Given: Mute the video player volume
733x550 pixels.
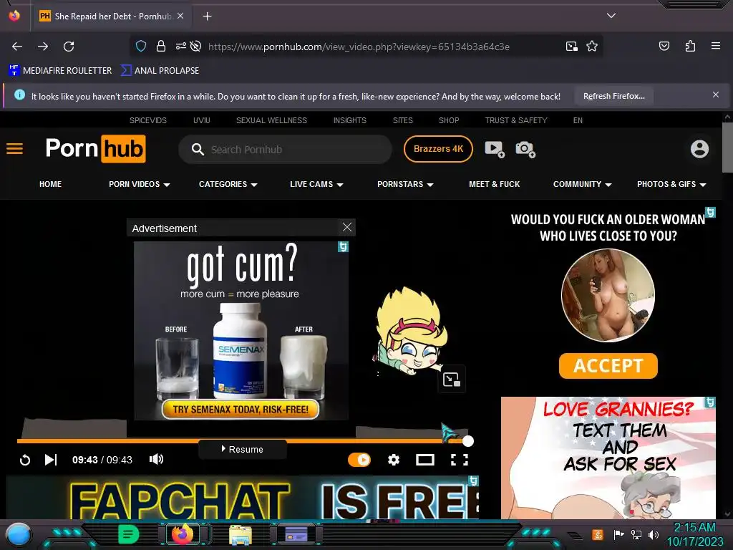Looking at the screenshot, I should point(156,460).
